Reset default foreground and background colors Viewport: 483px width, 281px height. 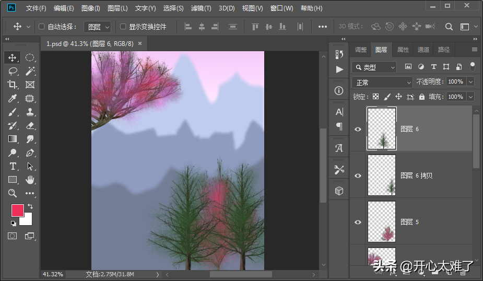tap(13, 223)
